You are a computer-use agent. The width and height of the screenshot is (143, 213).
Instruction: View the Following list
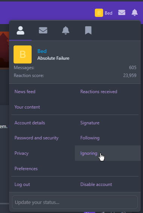click(x=90, y=138)
